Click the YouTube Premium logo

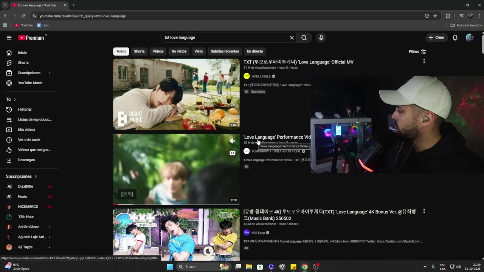(x=32, y=38)
